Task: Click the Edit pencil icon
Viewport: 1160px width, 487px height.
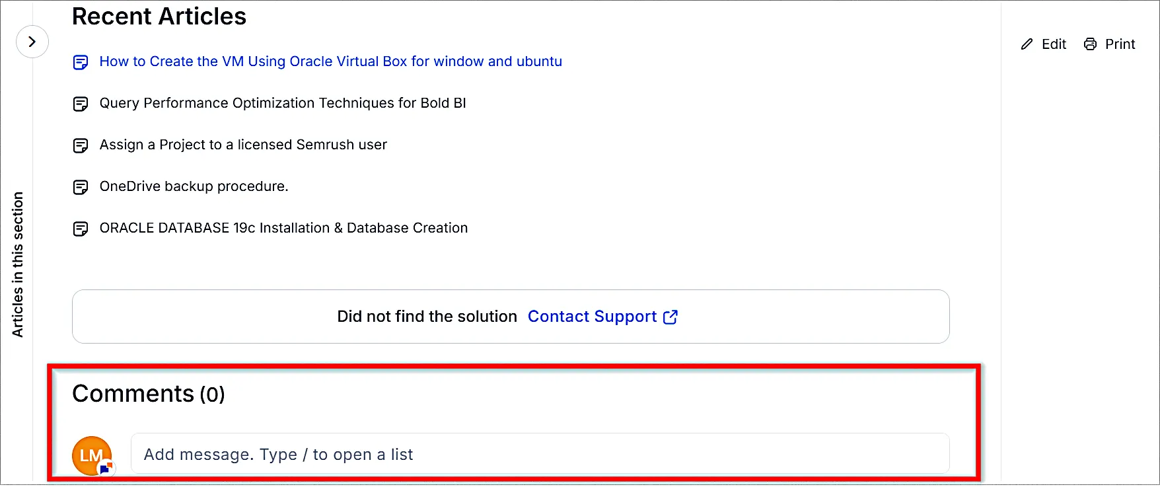Action: [x=1027, y=44]
